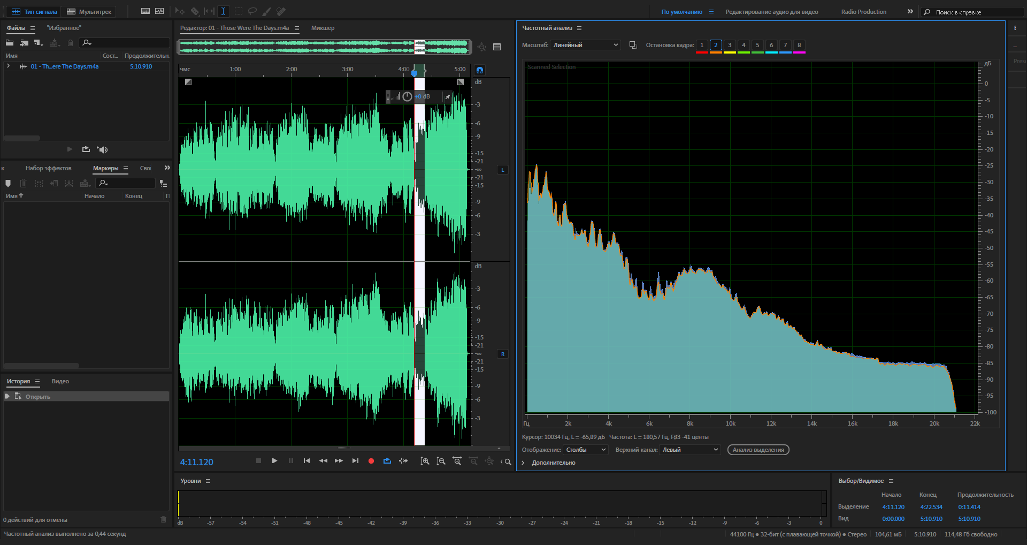The image size is (1027, 545).
Task: Switch to the Микшер tab
Action: coord(323,28)
